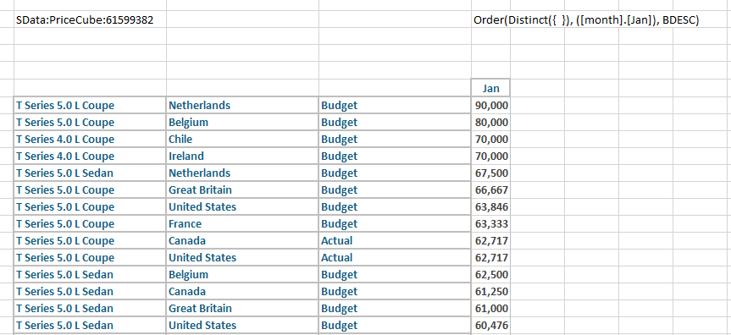Select the 63,846 value cell
This screenshot has width=731, height=335.
click(490, 207)
